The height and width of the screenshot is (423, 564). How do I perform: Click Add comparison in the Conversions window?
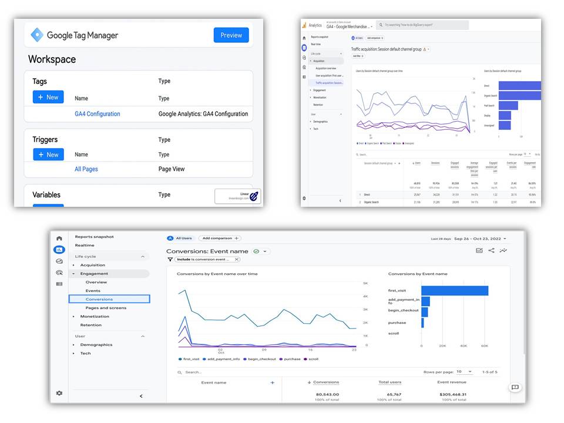point(220,238)
